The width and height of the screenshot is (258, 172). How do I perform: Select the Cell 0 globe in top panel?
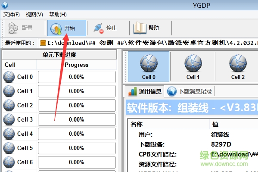pos(149,66)
